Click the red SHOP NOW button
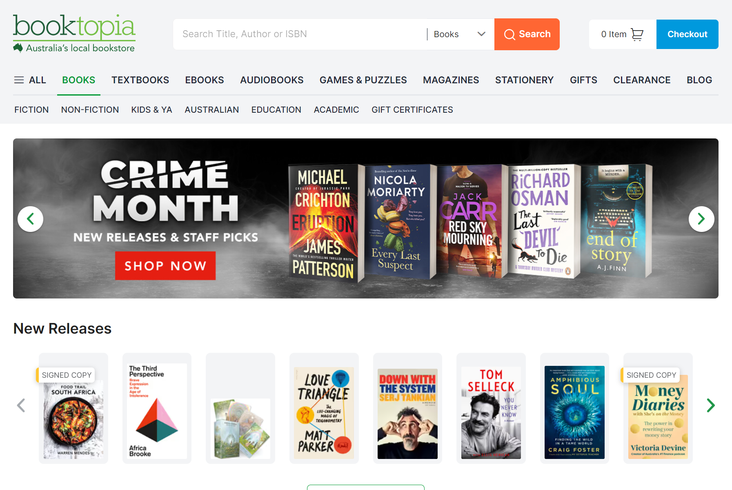732x490 pixels. [x=165, y=266]
